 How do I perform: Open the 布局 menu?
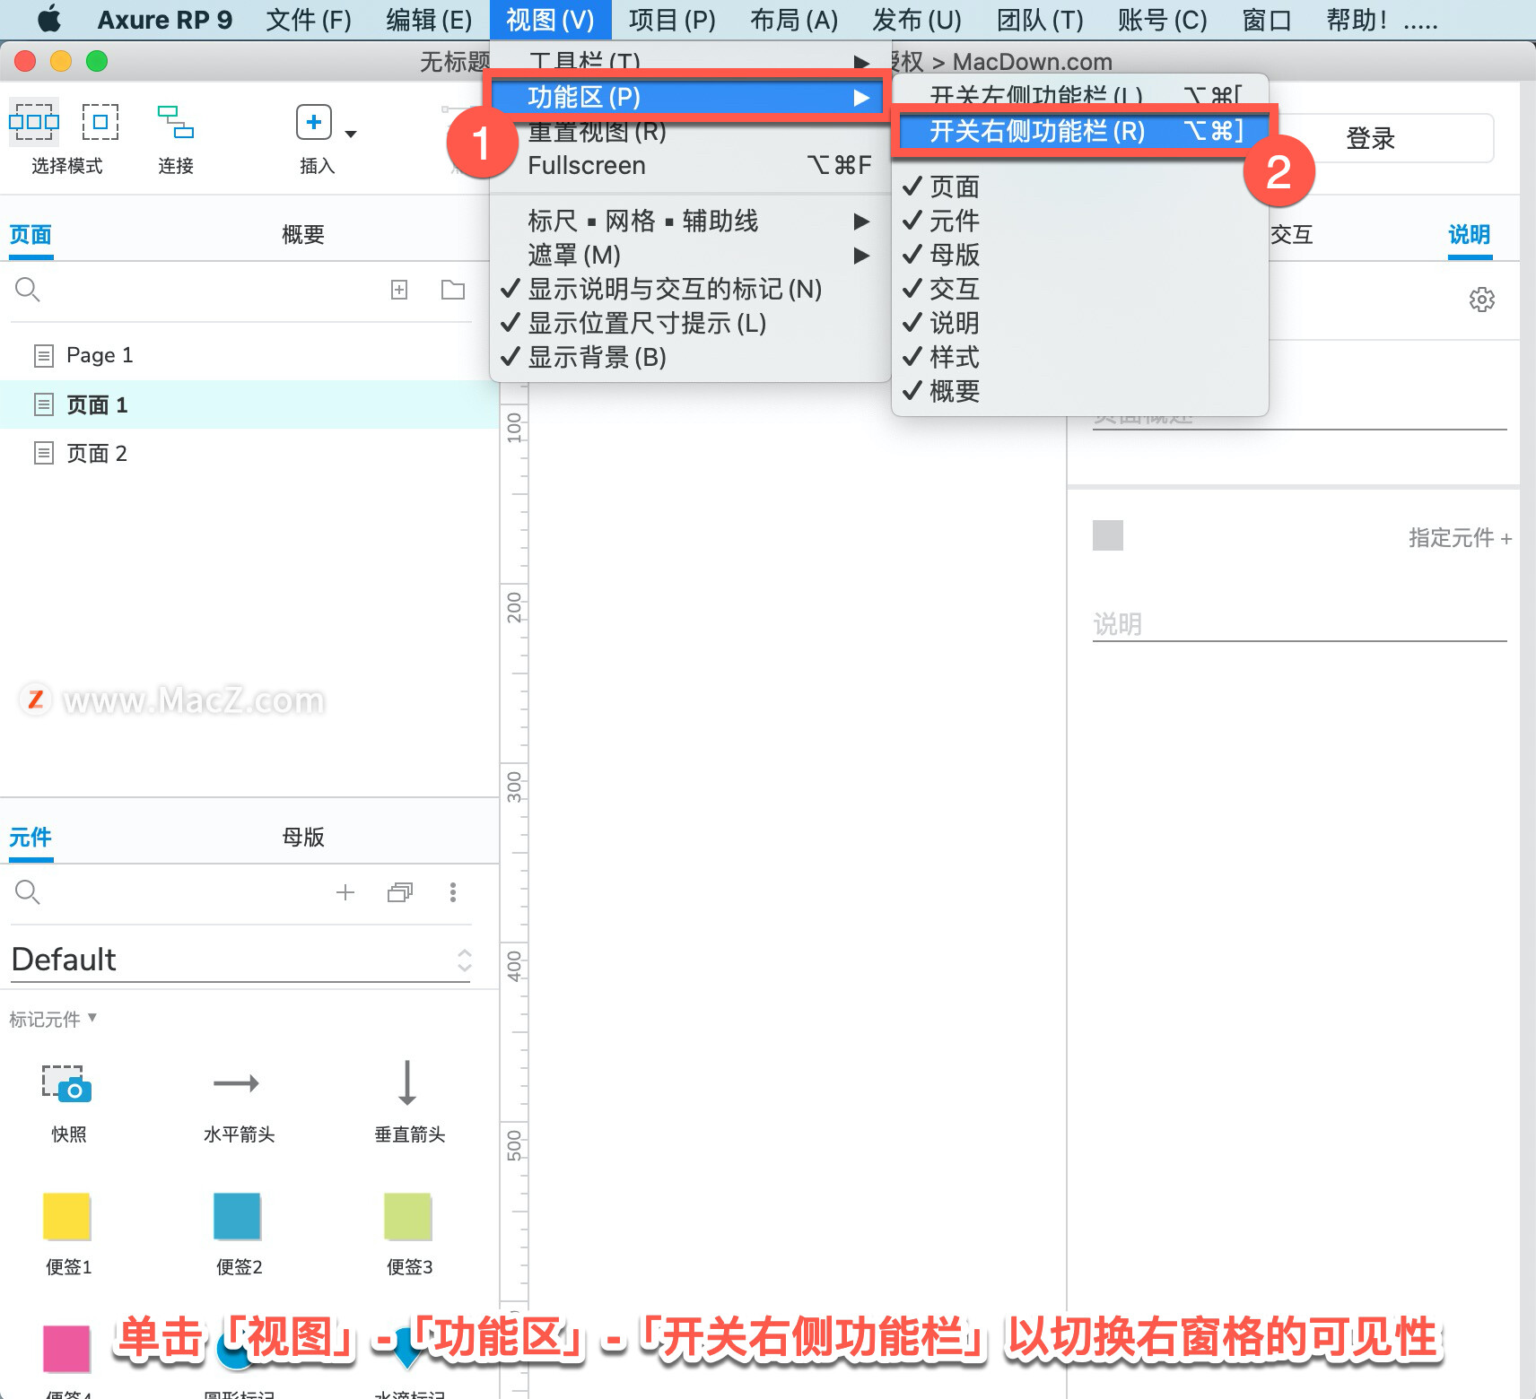[x=793, y=19]
